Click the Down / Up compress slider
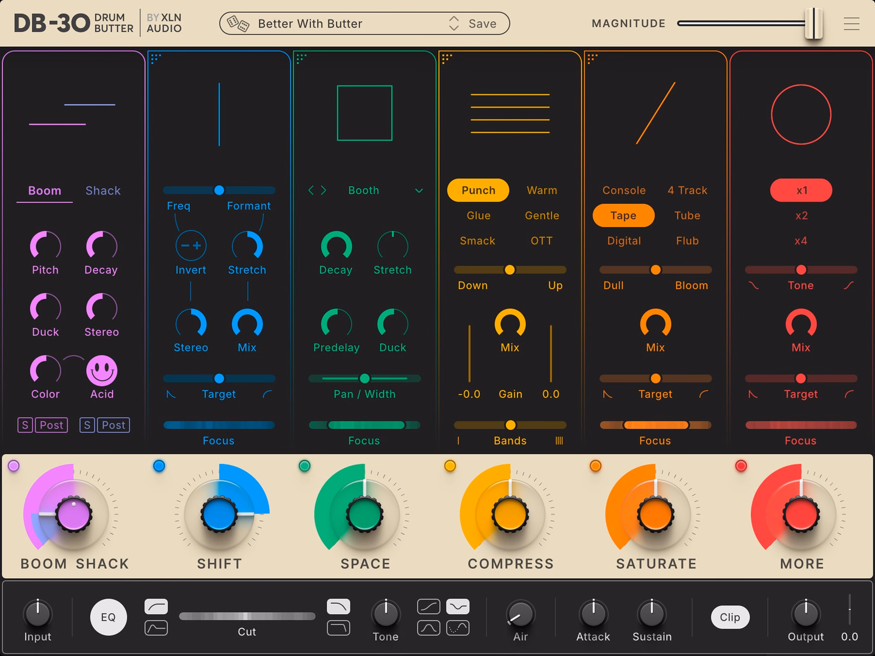Image resolution: width=875 pixels, height=656 pixels. 510,270
